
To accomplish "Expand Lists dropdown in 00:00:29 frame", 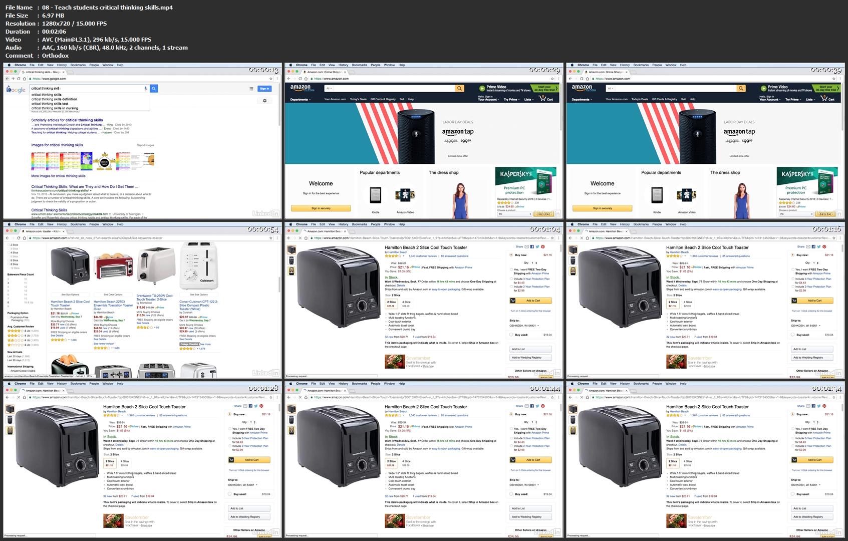I will [x=528, y=99].
